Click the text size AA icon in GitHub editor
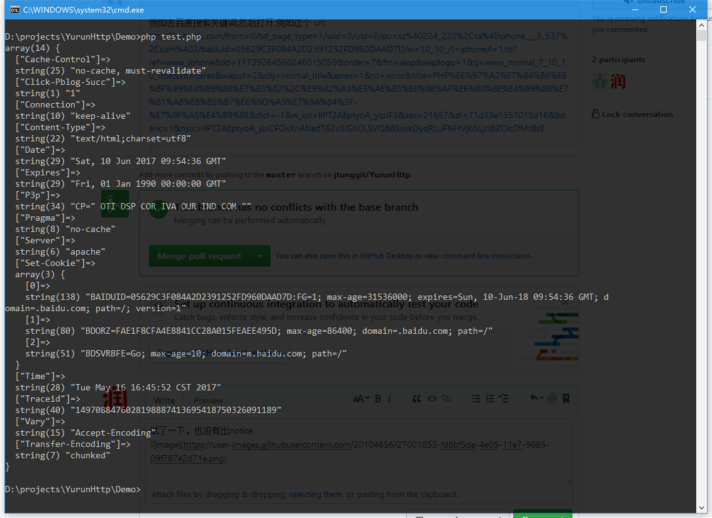712x518 pixels. tap(361, 399)
